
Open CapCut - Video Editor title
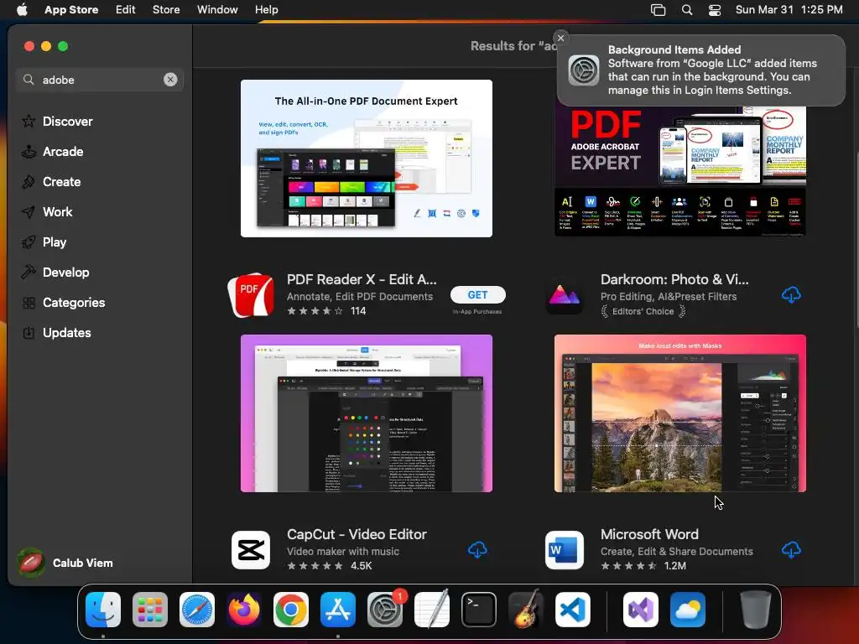point(357,534)
